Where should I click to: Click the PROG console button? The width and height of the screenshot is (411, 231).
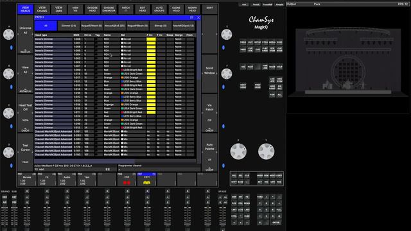tap(243, 42)
